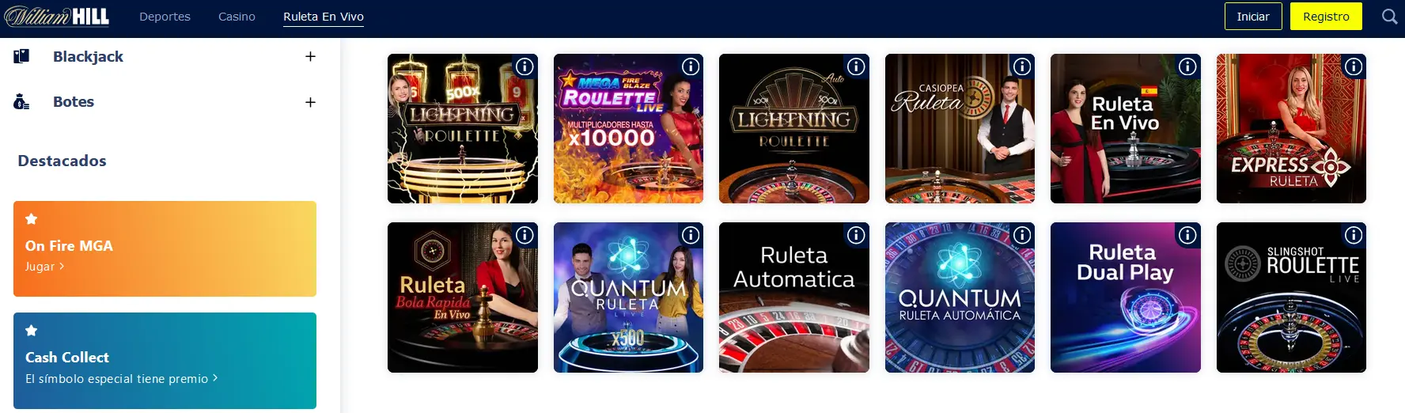The width and height of the screenshot is (1405, 413).
Task: Click the Blackjack cards icon in sidebar
Action: coord(21,56)
